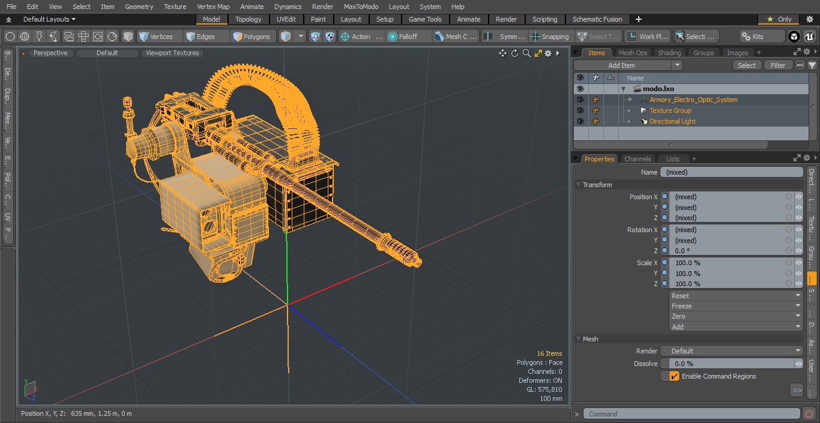Image resolution: width=820 pixels, height=423 pixels.
Task: Open the Freeze dropdown
Action: 736,306
